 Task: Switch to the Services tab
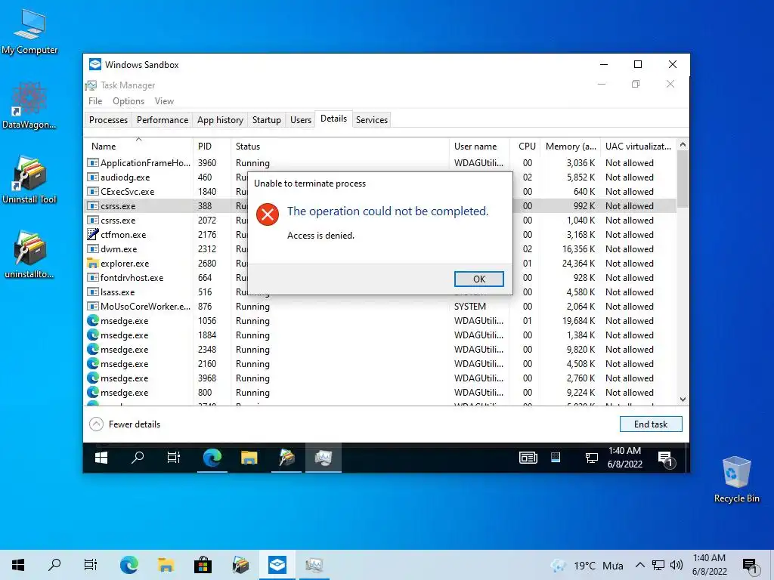click(x=372, y=120)
